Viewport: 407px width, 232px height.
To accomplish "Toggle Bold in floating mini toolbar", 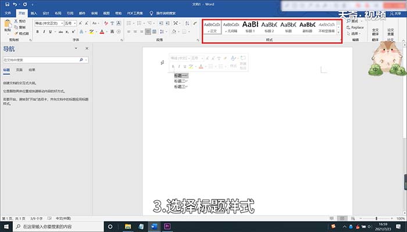I will click(173, 67).
